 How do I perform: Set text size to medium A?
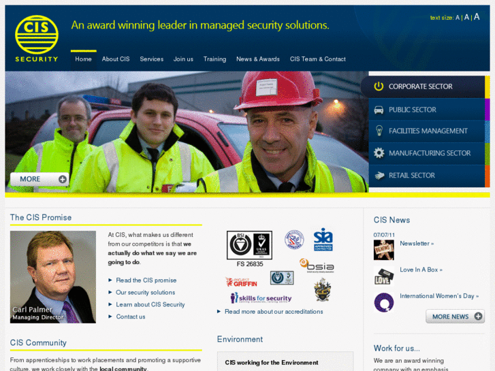click(x=466, y=18)
